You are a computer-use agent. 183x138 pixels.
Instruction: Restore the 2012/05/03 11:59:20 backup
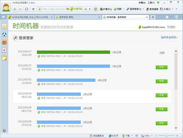(161, 81)
